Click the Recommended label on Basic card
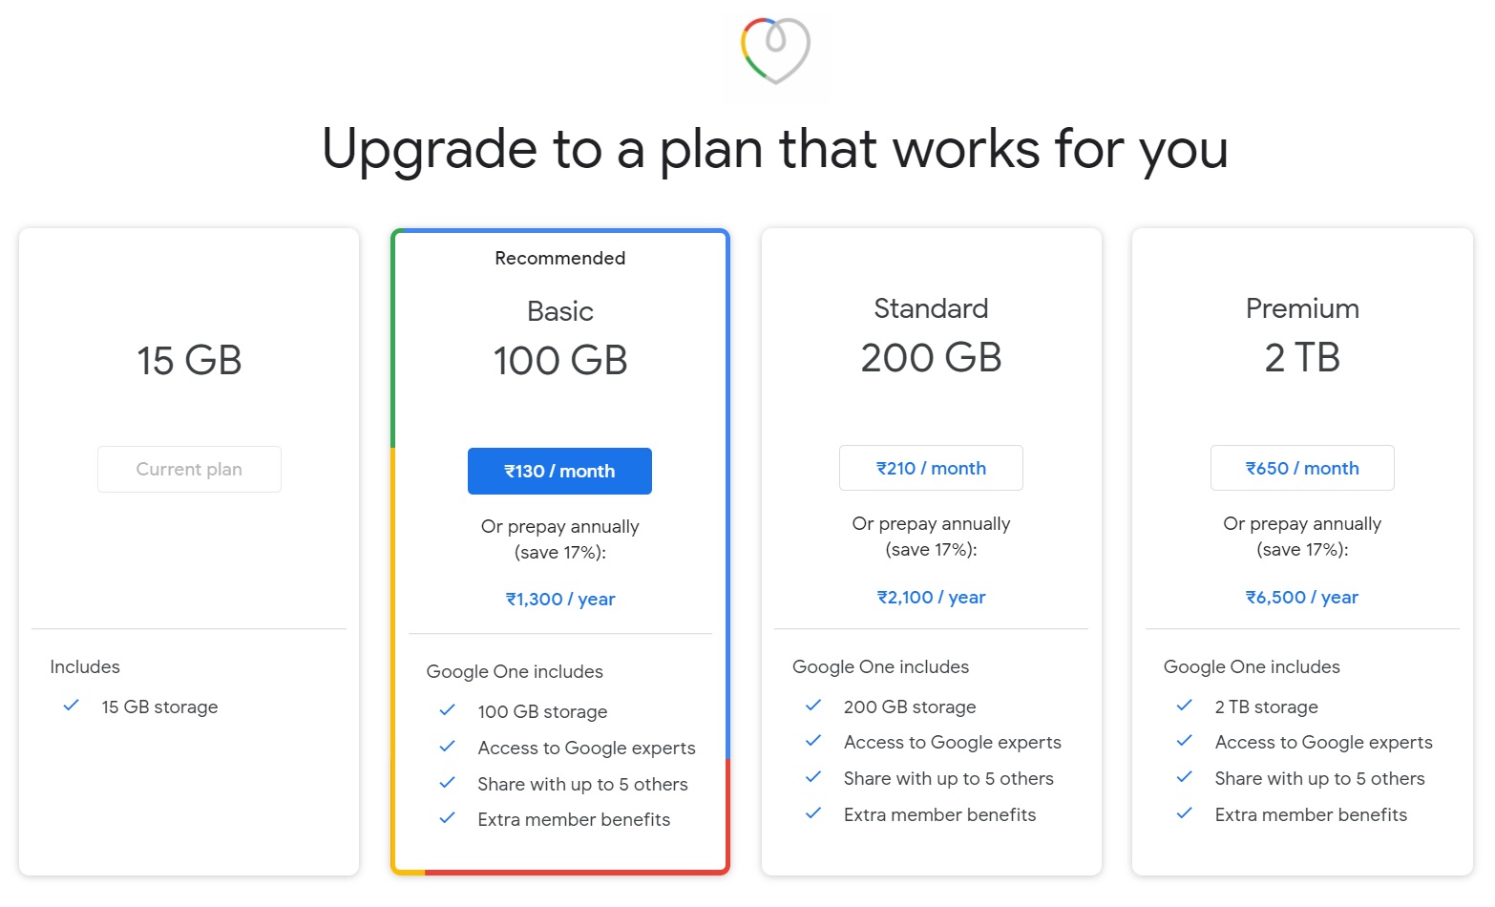Image resolution: width=1495 pixels, height=907 pixels. pos(560,258)
